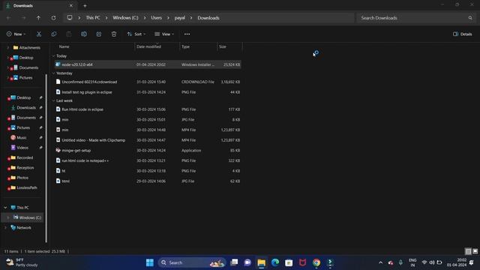Select the node-v20.12.0-x64 installer file
Image resolution: width=480 pixels, height=270 pixels.
[148, 64]
